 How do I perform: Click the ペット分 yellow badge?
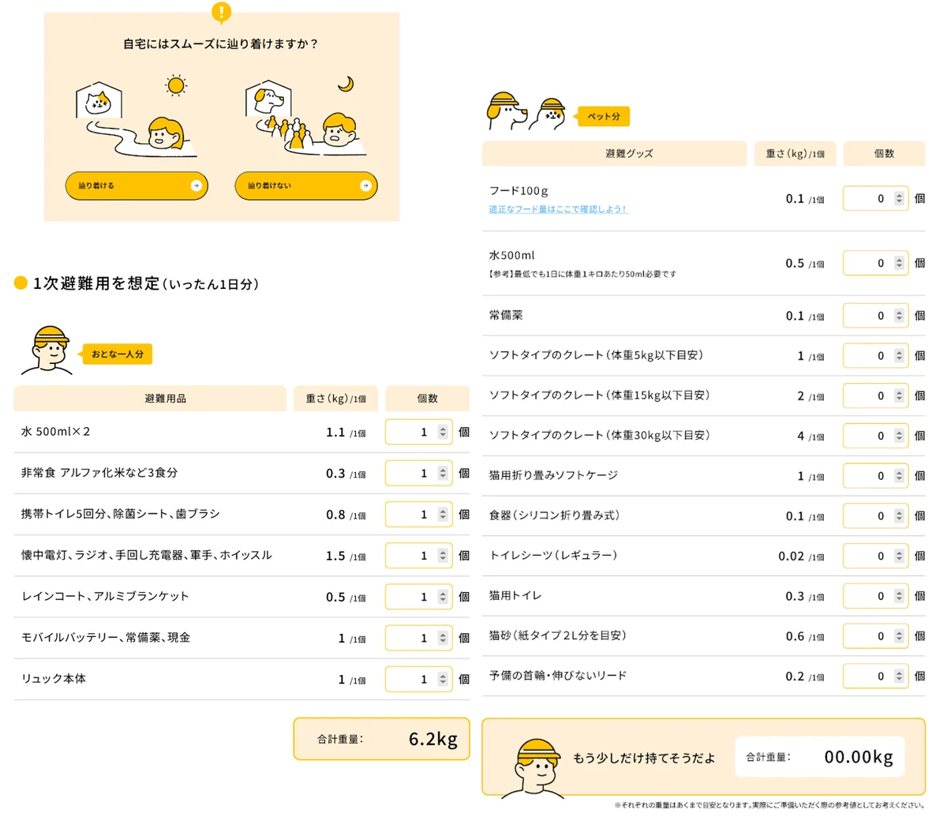point(602,116)
